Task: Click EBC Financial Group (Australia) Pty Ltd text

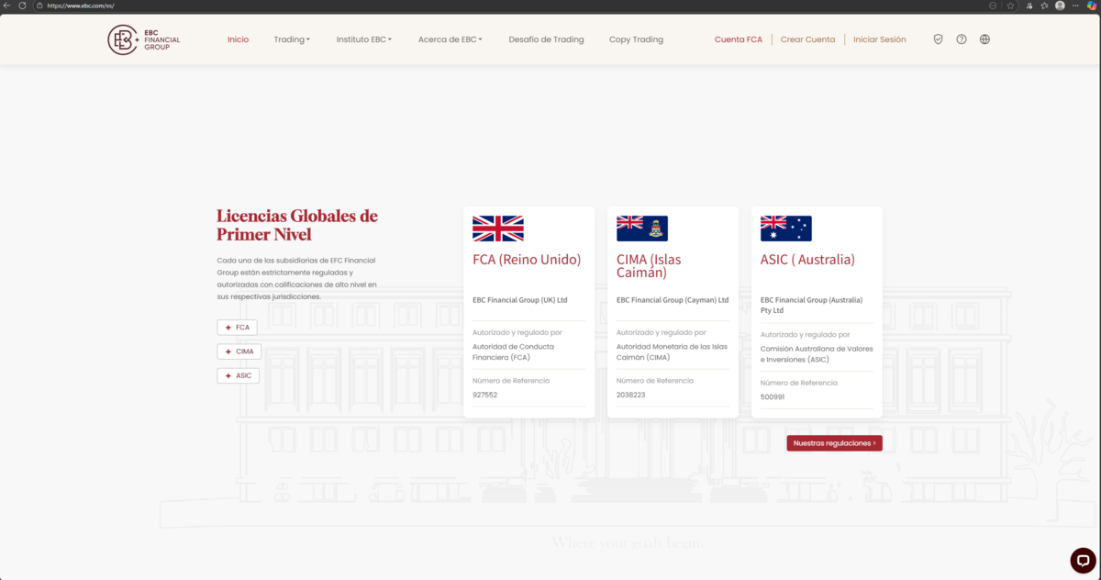Action: (x=812, y=305)
